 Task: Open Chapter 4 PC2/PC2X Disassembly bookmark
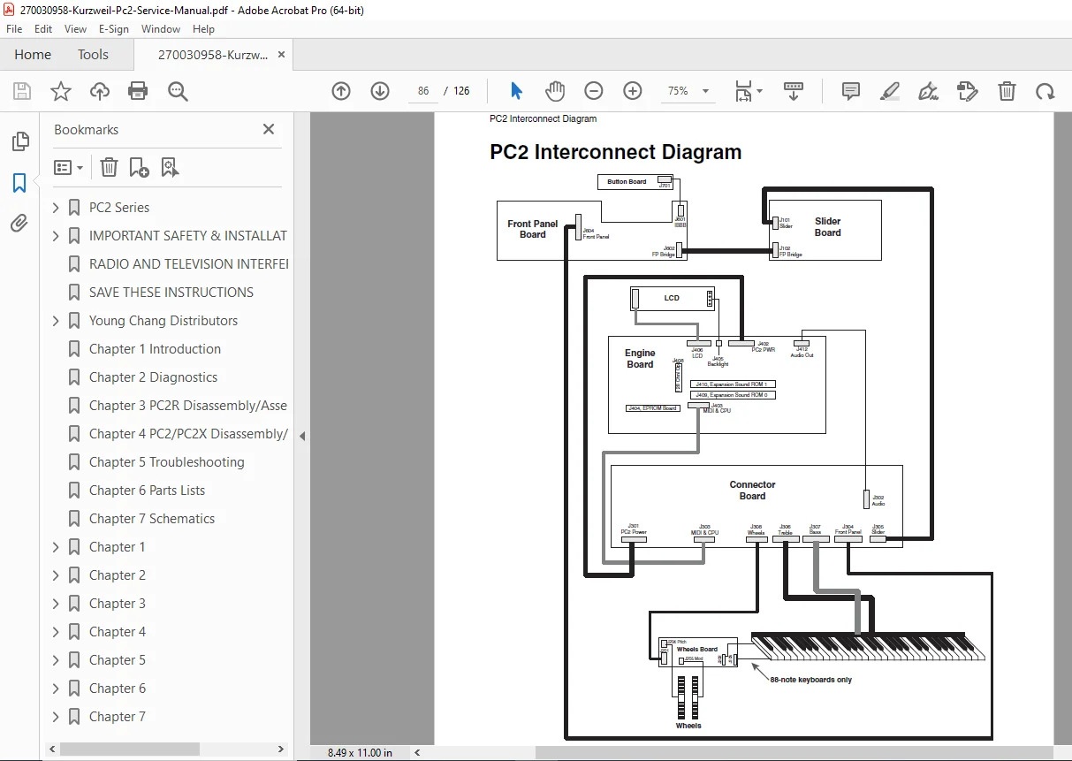pyautogui.click(x=188, y=434)
